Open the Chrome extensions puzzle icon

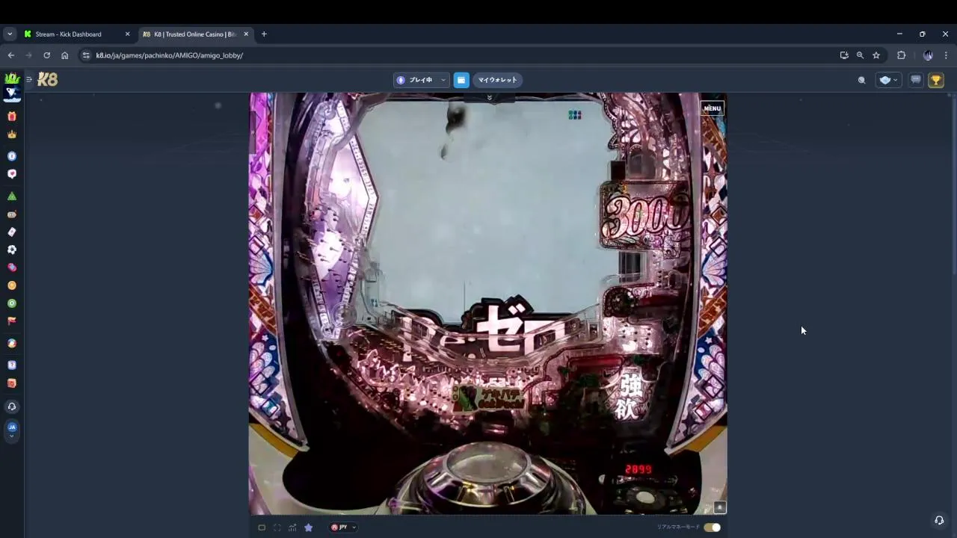tap(901, 55)
